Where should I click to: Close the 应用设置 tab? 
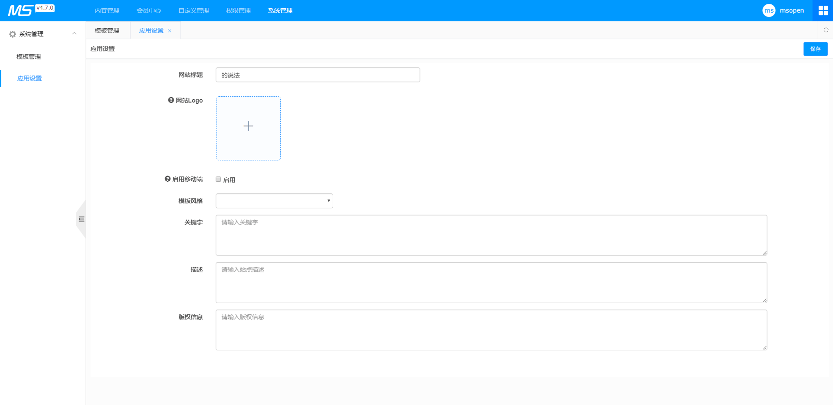pos(170,31)
